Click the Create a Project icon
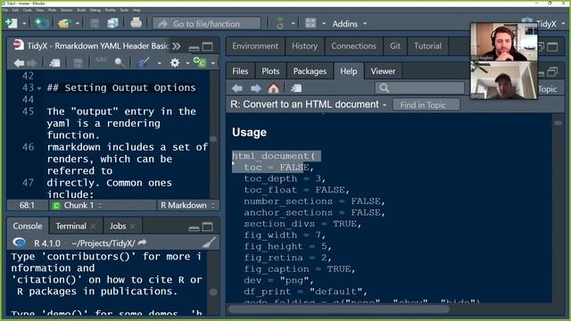The height and width of the screenshot is (321, 571). coord(42,23)
